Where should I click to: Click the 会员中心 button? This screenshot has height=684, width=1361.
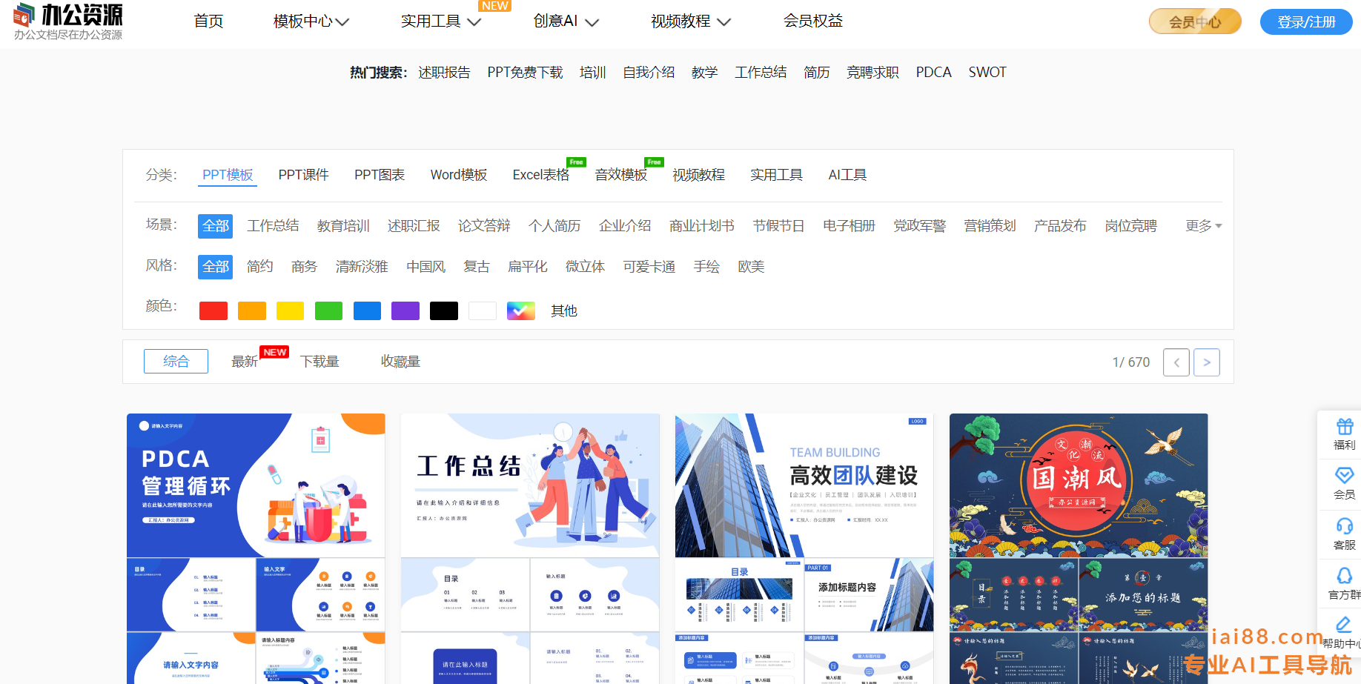pyautogui.click(x=1195, y=21)
